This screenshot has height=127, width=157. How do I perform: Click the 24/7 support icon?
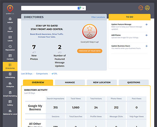141,8
